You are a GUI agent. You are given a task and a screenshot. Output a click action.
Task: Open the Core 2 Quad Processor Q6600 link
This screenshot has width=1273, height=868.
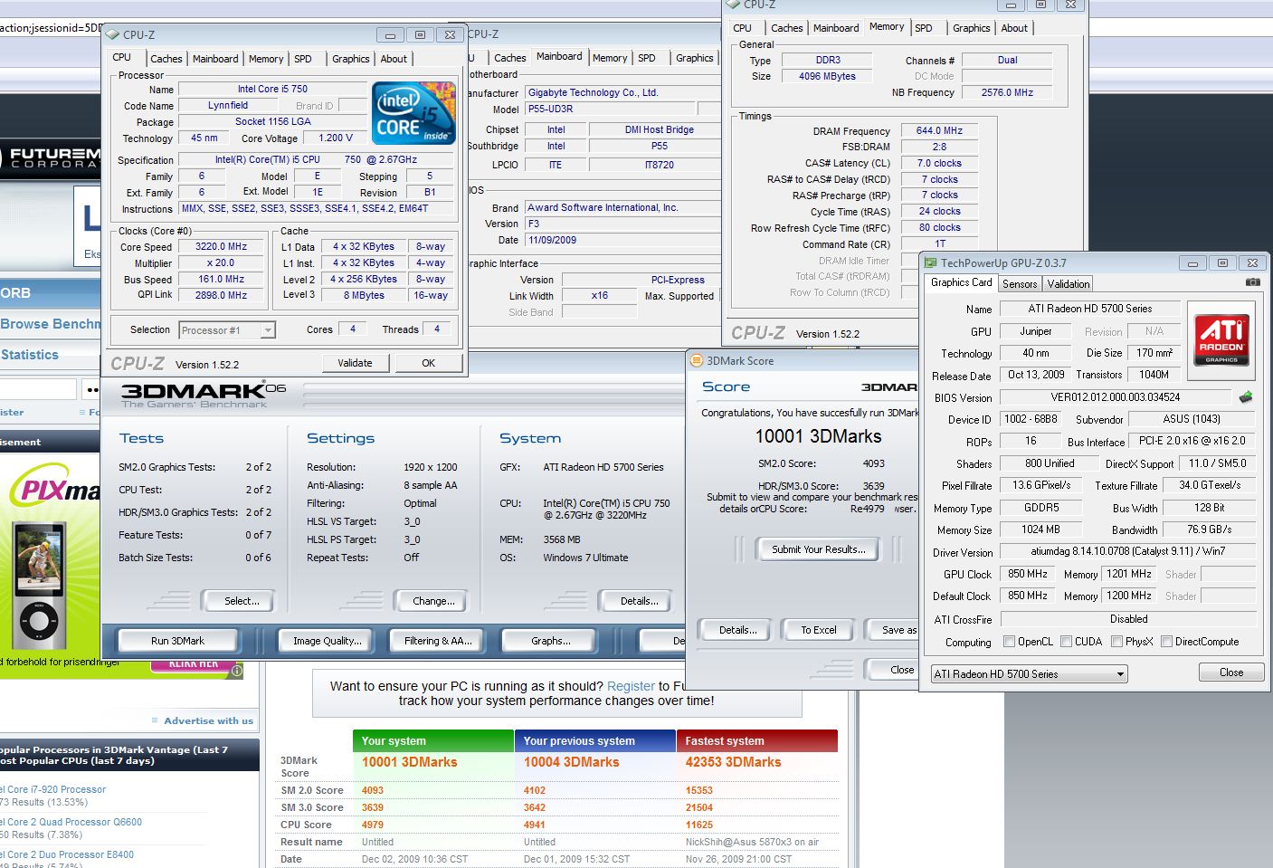[71, 822]
